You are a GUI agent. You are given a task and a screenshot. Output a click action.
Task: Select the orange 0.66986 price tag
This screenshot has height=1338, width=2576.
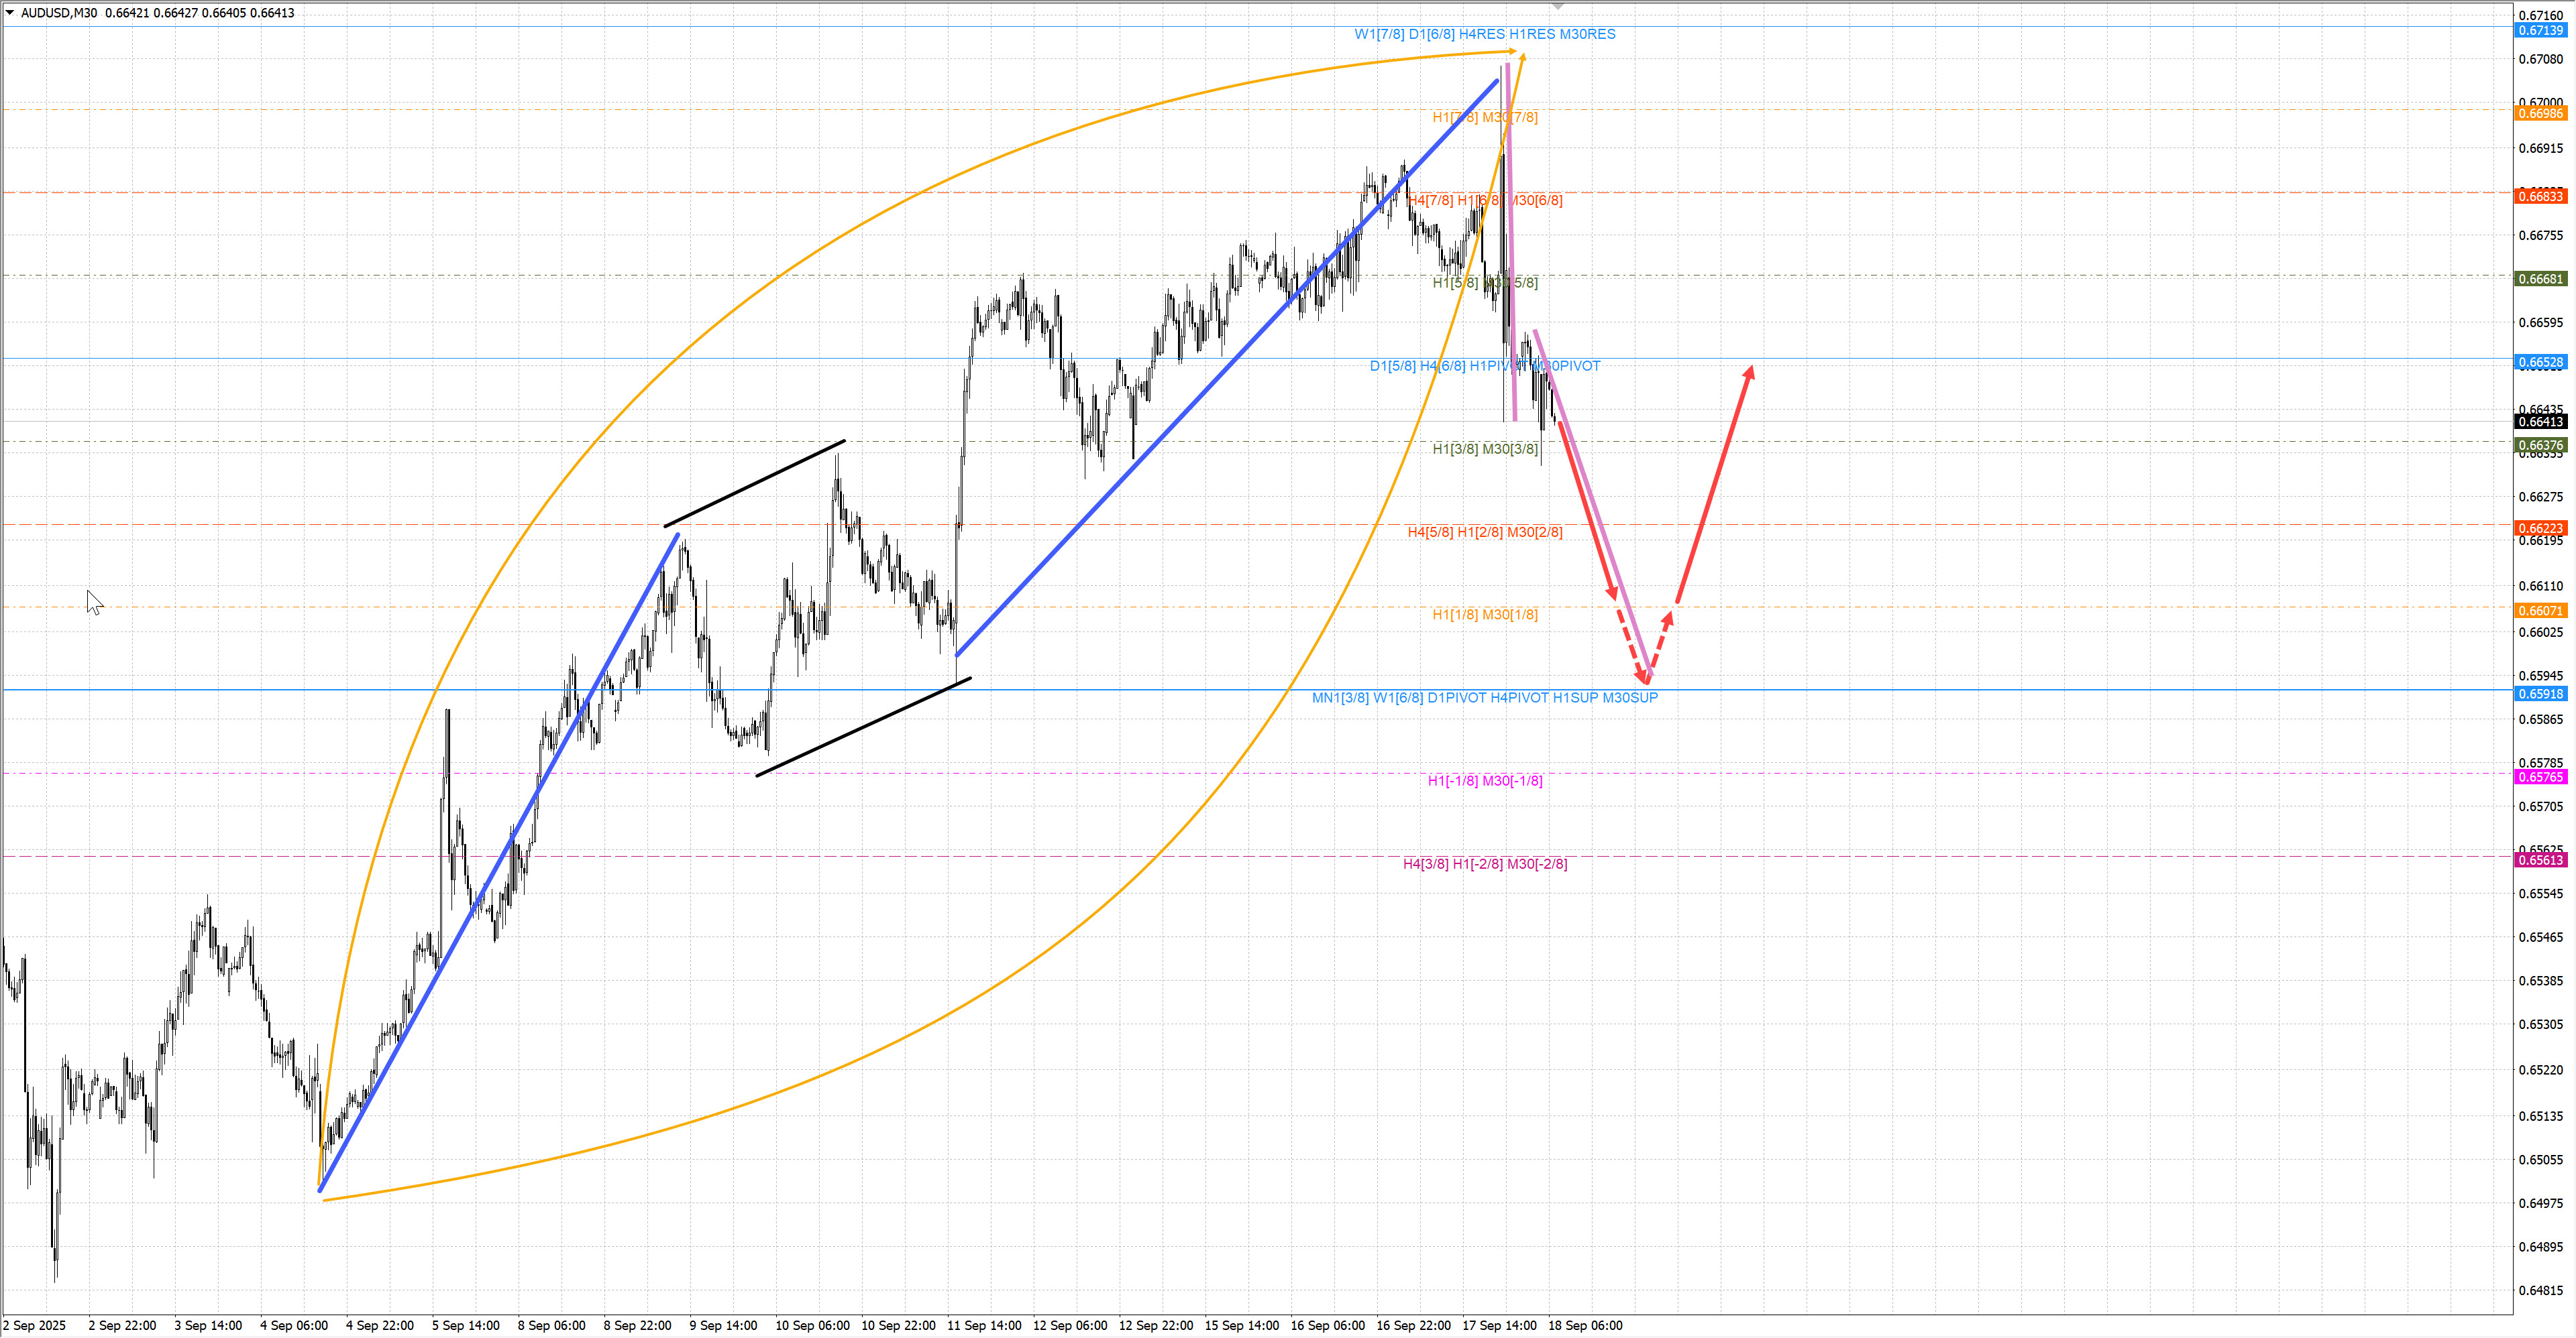(2540, 114)
